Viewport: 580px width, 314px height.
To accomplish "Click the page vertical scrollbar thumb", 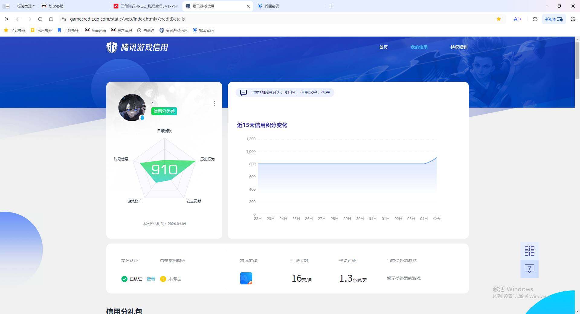I will click(577, 60).
